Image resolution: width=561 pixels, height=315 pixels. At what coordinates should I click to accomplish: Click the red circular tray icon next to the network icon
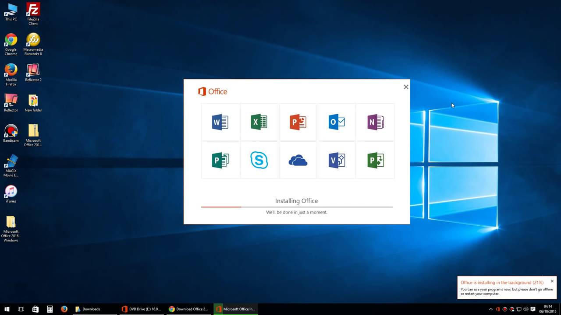(512, 309)
